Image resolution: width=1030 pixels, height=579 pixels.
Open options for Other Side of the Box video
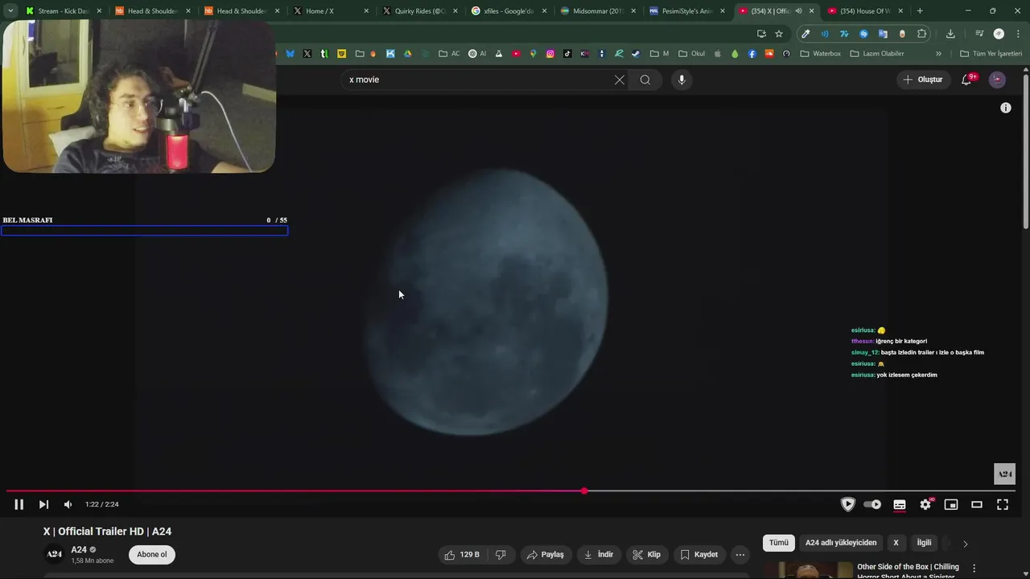[974, 568]
